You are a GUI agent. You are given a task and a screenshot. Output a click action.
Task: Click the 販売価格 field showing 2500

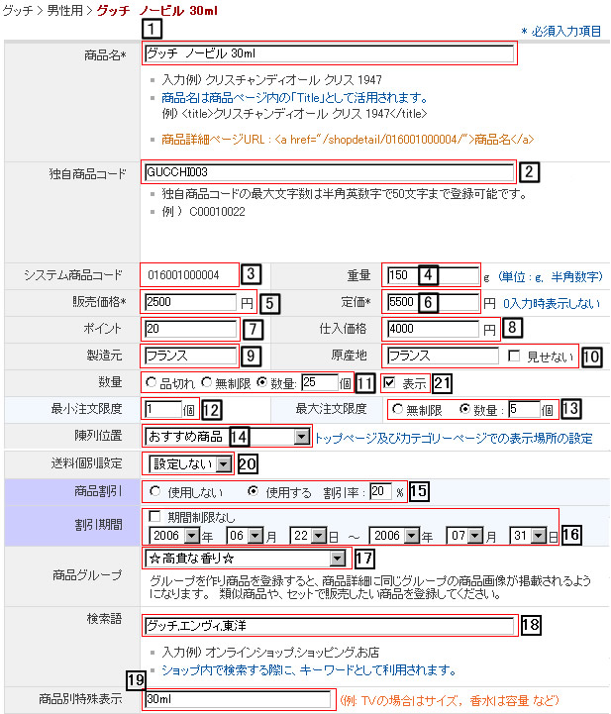(x=191, y=302)
